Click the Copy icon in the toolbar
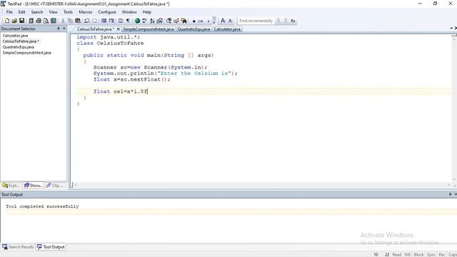Image resolution: width=457 pixels, height=257 pixels. coord(70,21)
